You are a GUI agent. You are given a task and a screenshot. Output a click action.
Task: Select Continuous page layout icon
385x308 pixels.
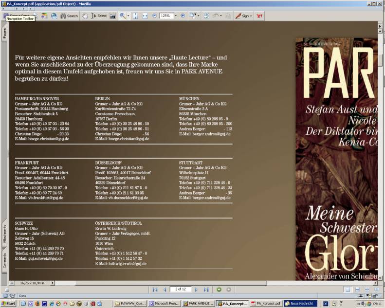[357, 290]
